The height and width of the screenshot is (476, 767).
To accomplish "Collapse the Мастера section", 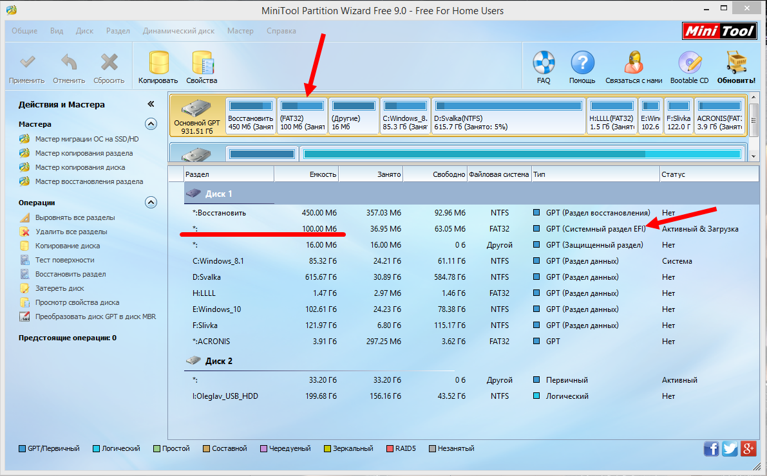I will pyautogui.click(x=151, y=124).
